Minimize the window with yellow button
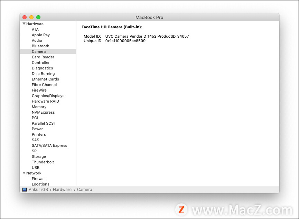This screenshot has height=219, width=299. pos(31,17)
